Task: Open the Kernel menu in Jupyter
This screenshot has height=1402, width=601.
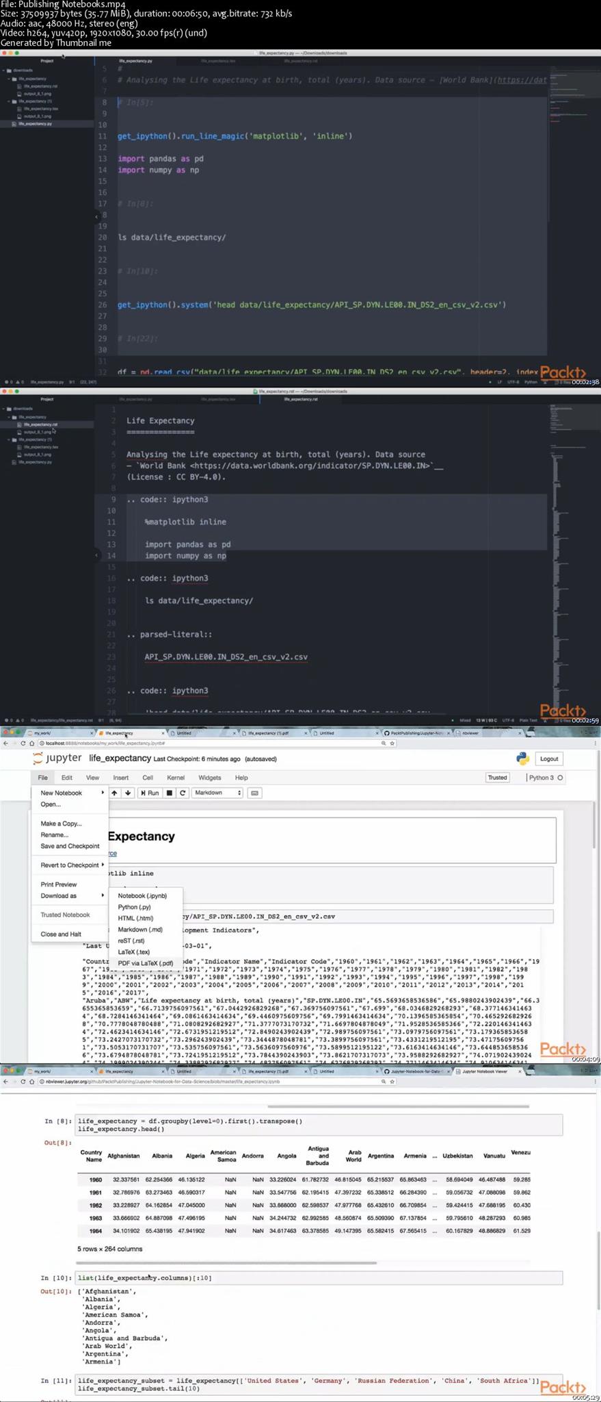Action: click(x=176, y=778)
